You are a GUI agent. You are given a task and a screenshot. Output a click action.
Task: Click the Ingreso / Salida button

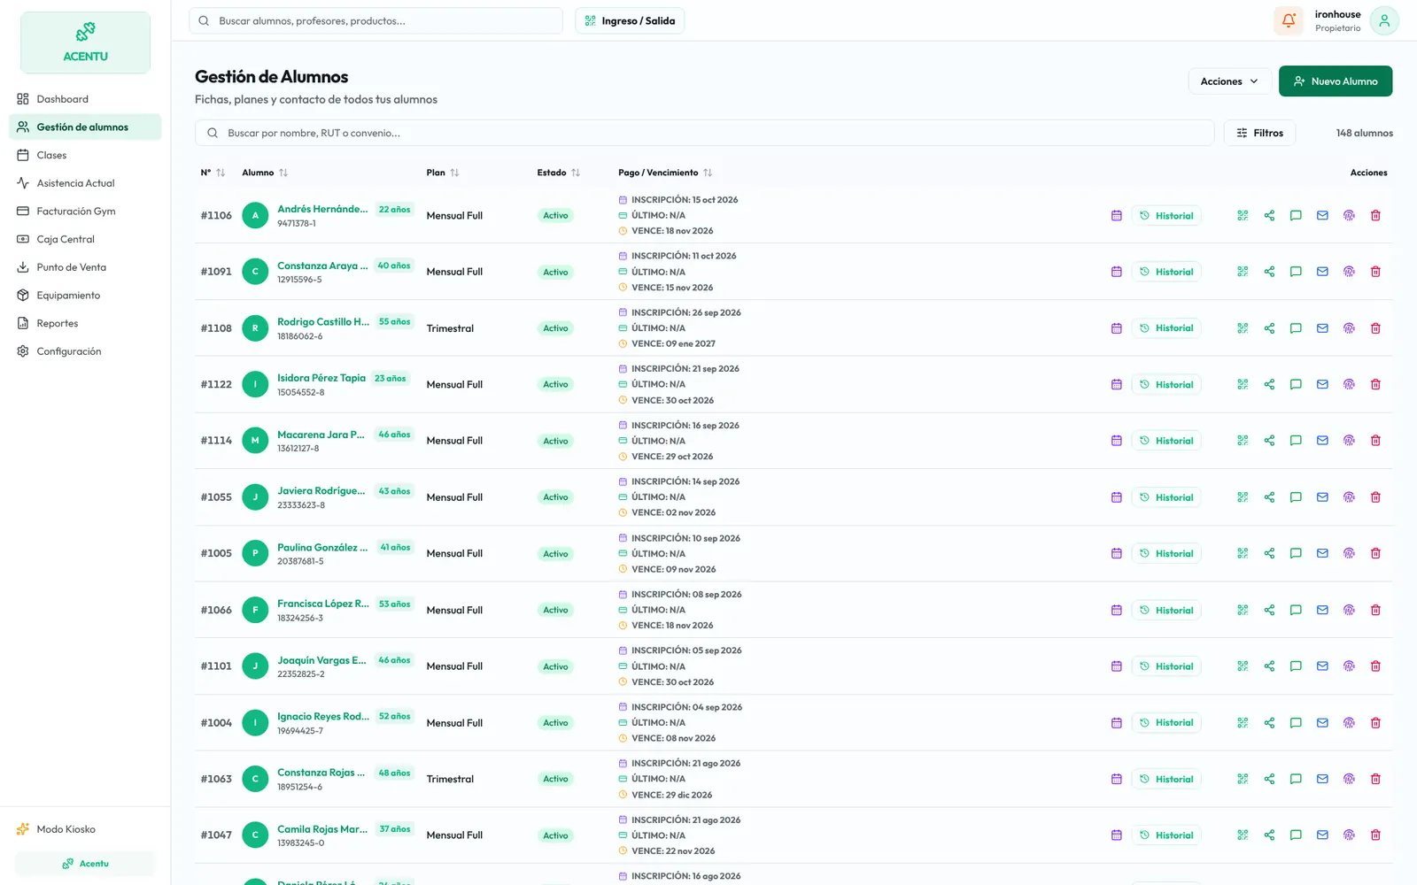630,20
